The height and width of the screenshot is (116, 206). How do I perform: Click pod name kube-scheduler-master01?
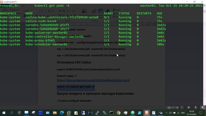coord(46,44)
